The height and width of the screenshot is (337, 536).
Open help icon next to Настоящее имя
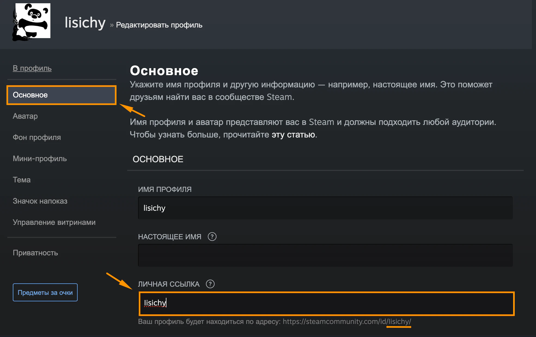[212, 237]
